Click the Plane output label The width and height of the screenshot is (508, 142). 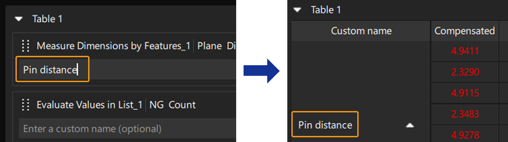coord(209,46)
